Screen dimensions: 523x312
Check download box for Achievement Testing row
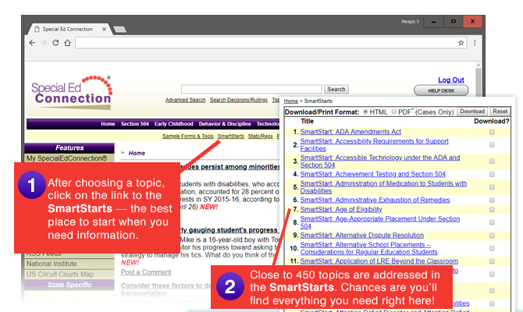[x=492, y=175]
